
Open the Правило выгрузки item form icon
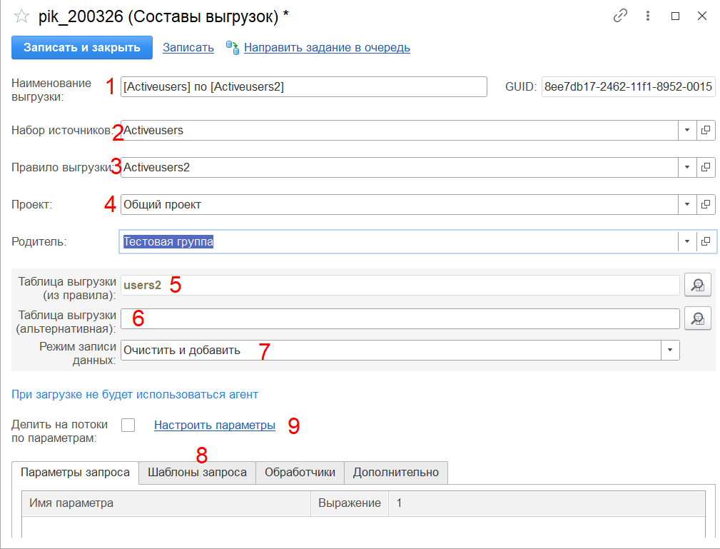706,167
